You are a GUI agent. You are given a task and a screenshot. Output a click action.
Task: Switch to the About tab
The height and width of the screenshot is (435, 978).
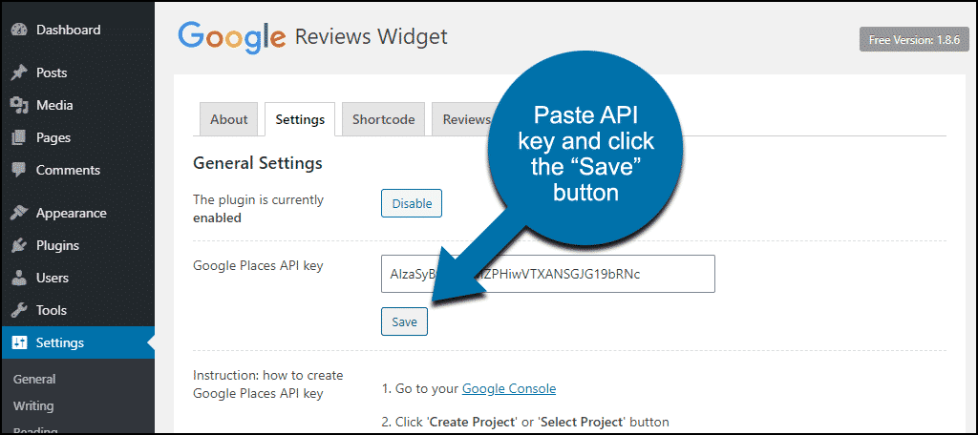click(229, 119)
